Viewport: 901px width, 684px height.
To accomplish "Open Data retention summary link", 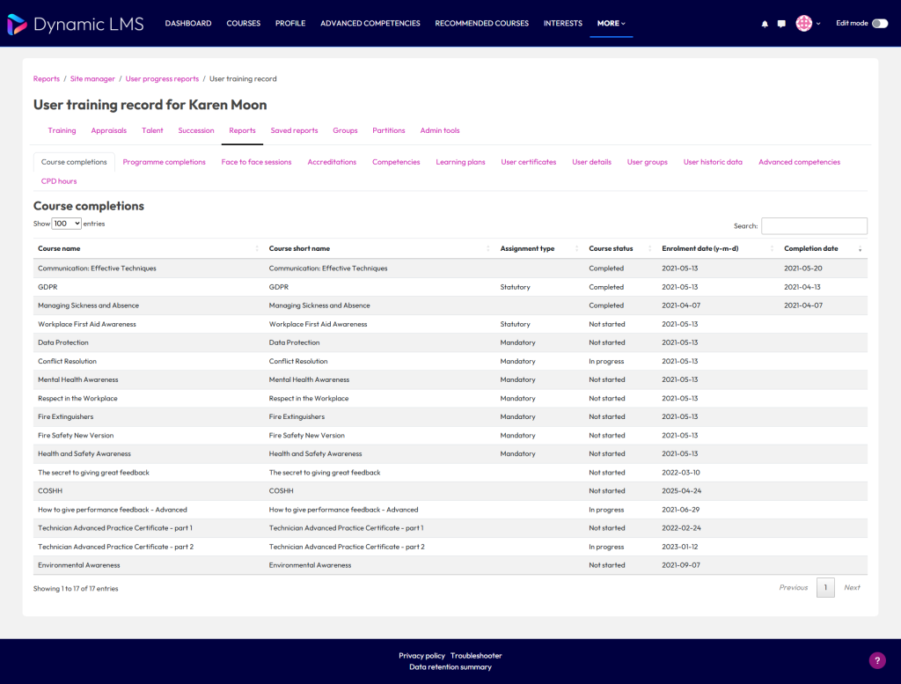I will point(450,666).
